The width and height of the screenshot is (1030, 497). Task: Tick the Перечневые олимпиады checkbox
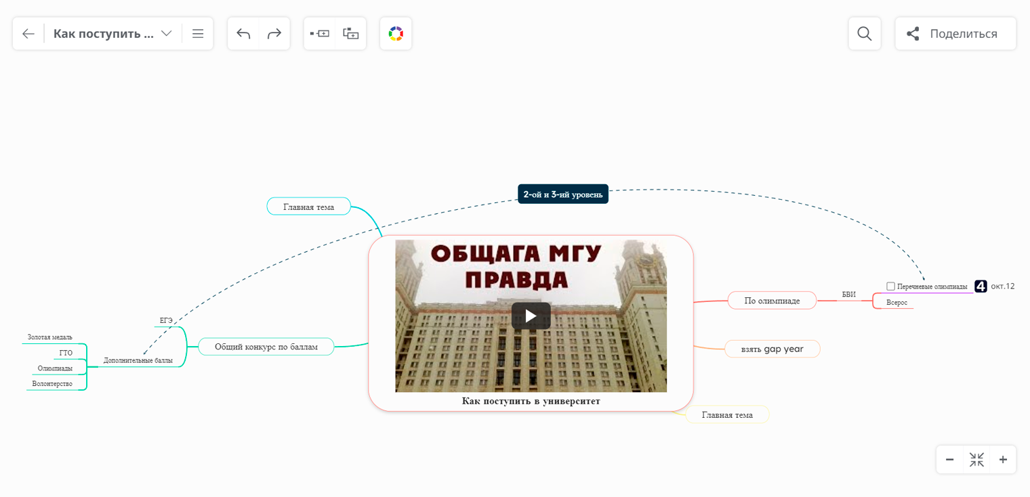(x=890, y=286)
